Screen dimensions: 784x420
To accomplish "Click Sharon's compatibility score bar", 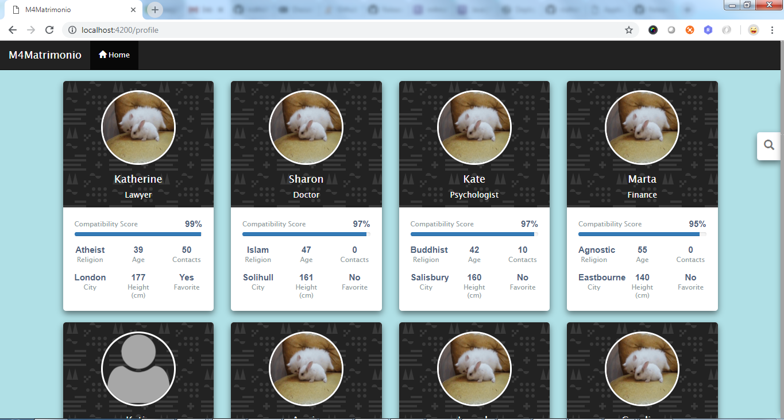I will (x=306, y=234).
